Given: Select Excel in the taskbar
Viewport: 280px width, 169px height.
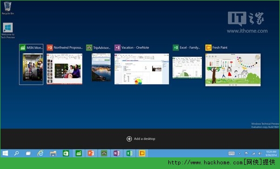Looking at the screenshot, I should 129,153.
